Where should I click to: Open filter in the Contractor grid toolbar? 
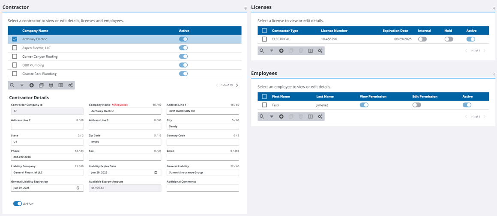[x=22, y=85]
